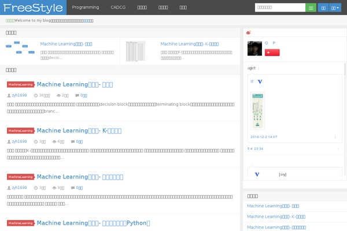Click user icon in the K- post
The image size is (347, 231).
coord(9,141)
